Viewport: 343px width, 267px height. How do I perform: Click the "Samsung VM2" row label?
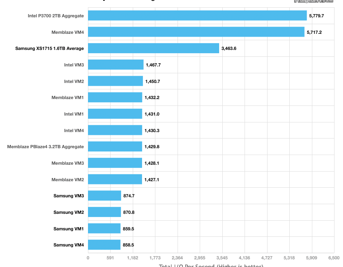point(69,212)
